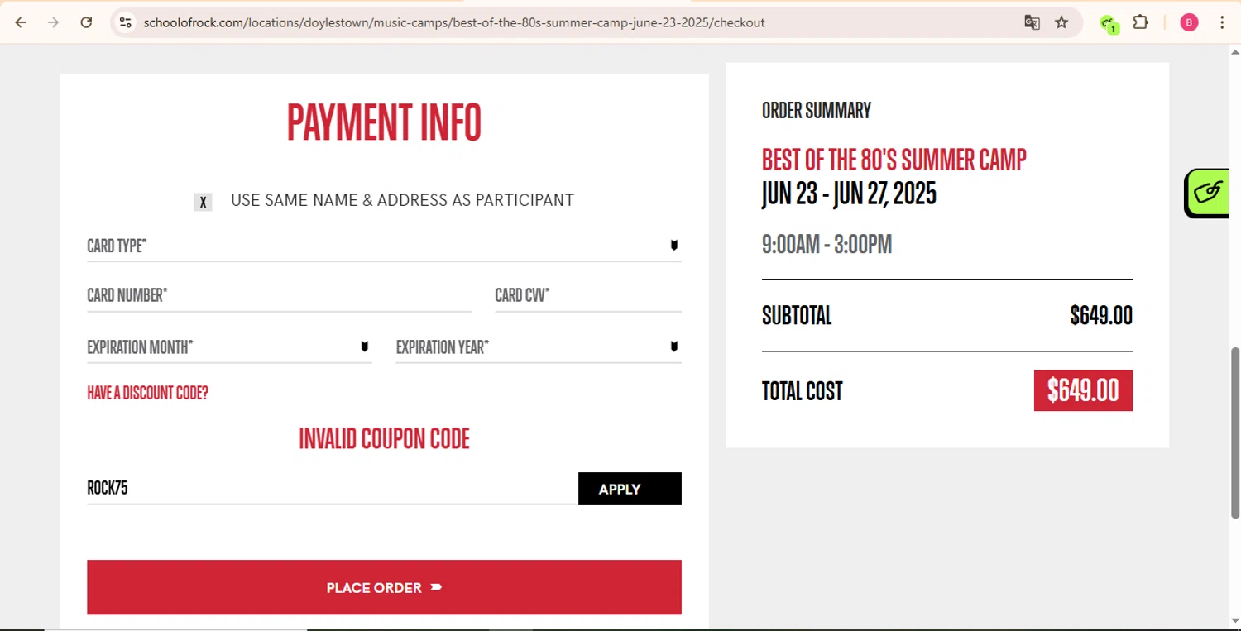Image resolution: width=1241 pixels, height=631 pixels.
Task: Click the Payment Info heading
Action: (384, 122)
